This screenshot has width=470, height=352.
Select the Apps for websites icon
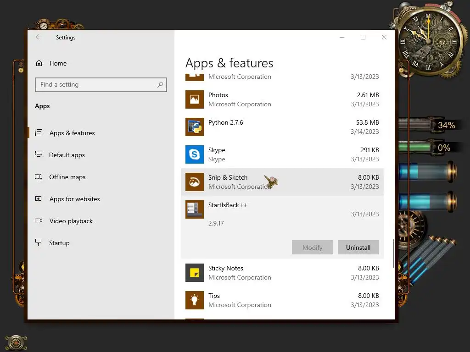click(x=39, y=199)
